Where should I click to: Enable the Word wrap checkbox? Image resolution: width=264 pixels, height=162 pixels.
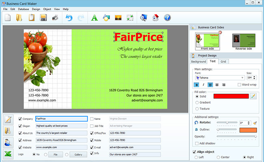(240, 85)
